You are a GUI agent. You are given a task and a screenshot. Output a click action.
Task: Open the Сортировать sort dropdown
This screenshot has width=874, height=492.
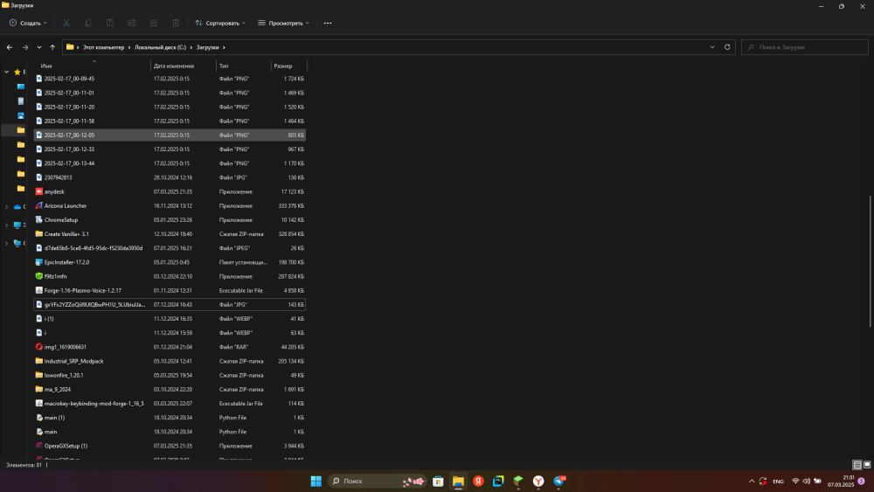pyautogui.click(x=220, y=23)
